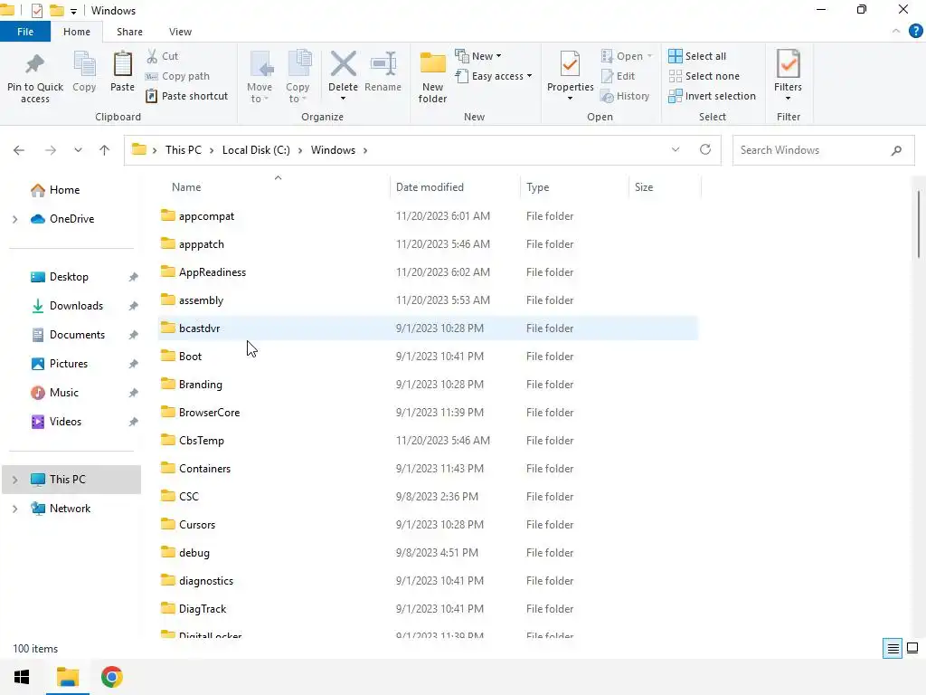This screenshot has width=926, height=695.
Task: Select the BrowserCore folder
Action: click(x=428, y=413)
